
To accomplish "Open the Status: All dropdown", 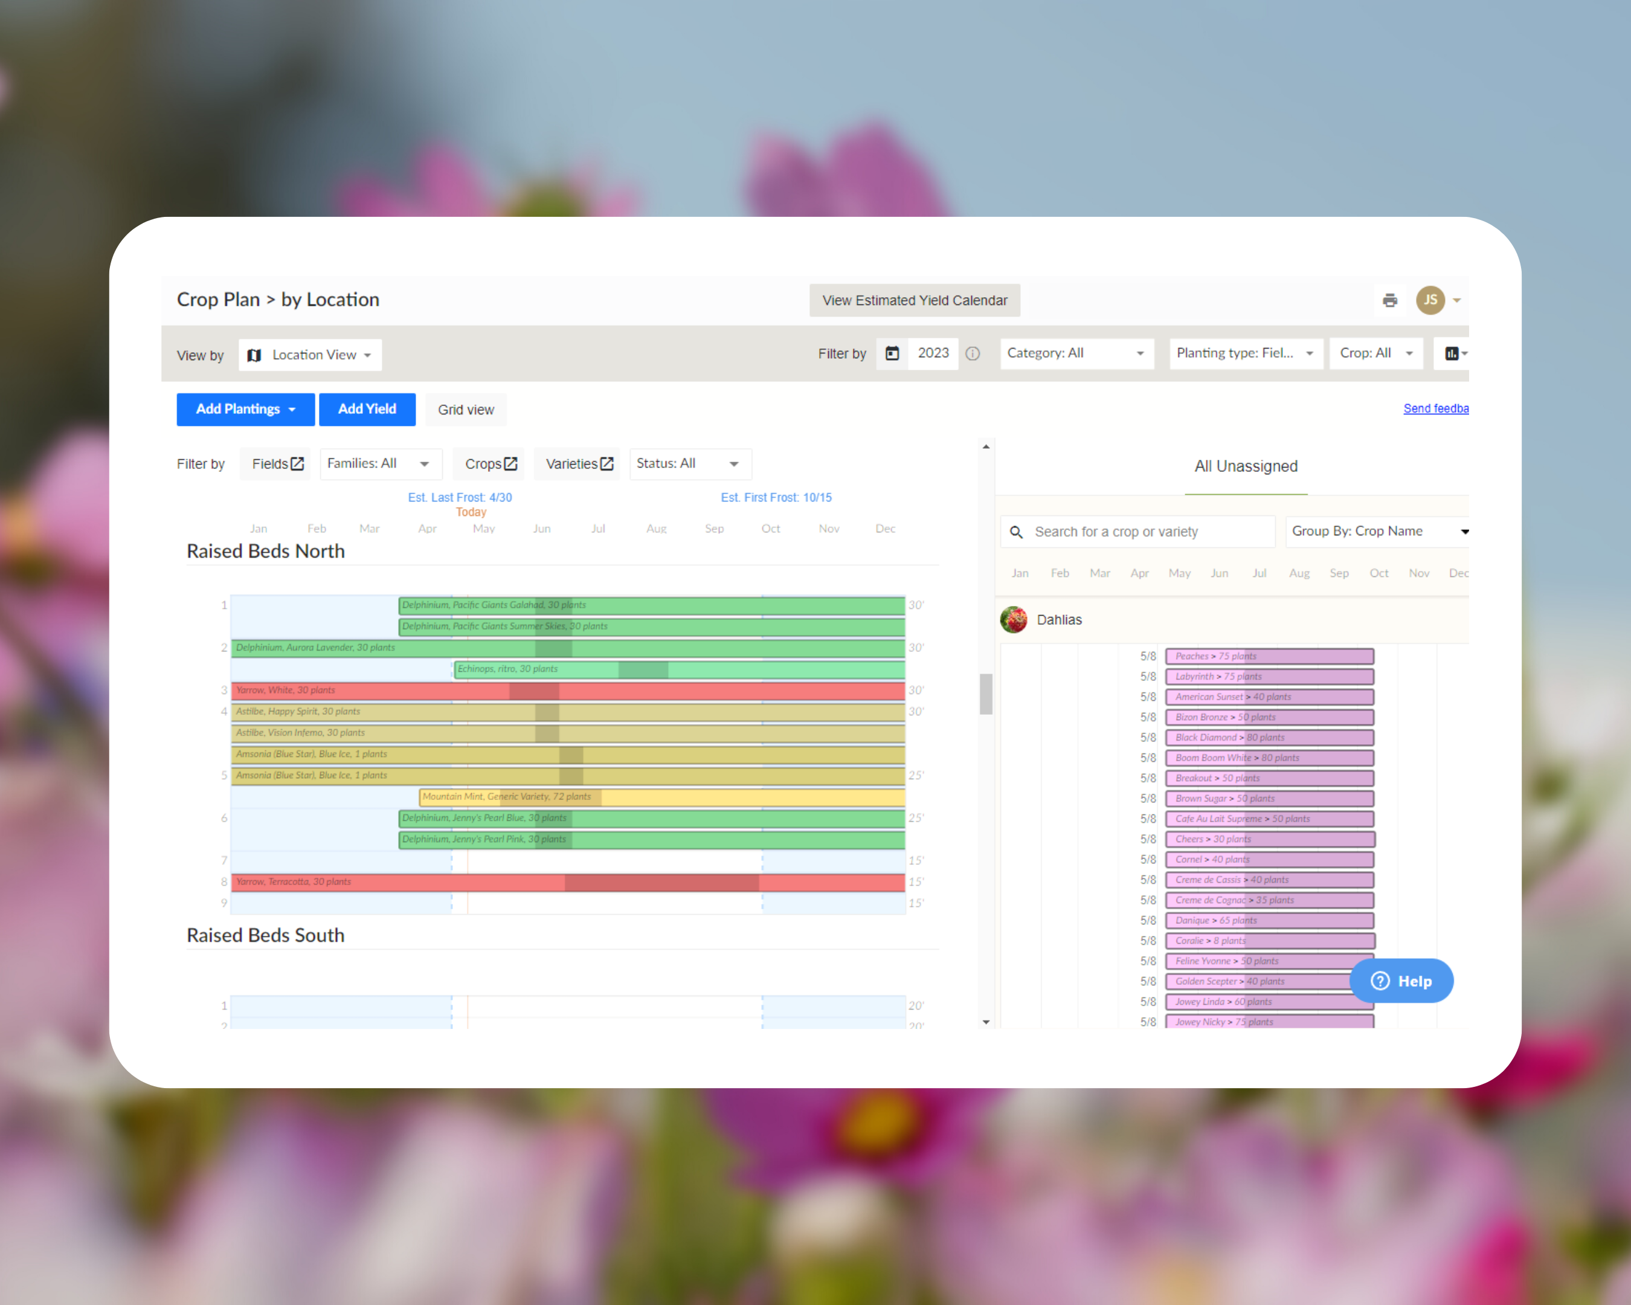I will [690, 464].
